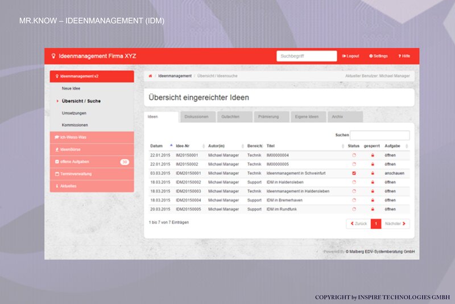Click the Logout button
Screen dimensions: 455x304
tap(350, 56)
